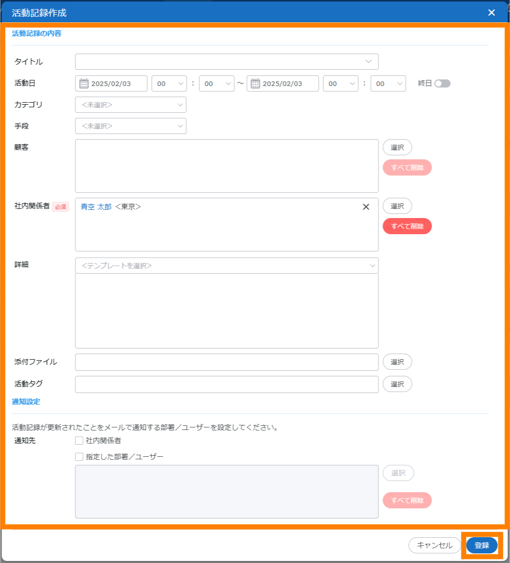
Task: Open the タイトル dropdown
Action: 227,62
